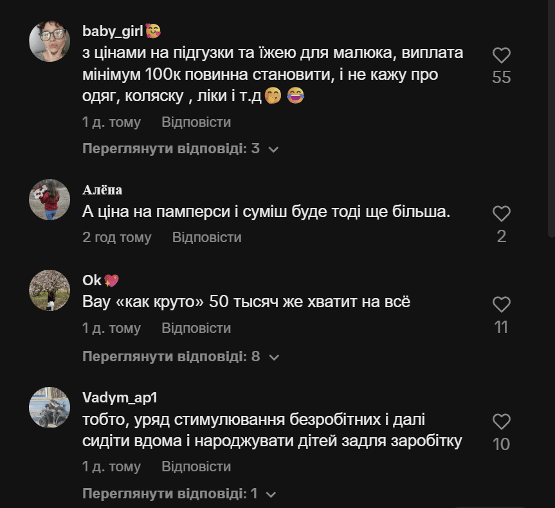Like Алёна's comment about pampers price

[x=501, y=214]
